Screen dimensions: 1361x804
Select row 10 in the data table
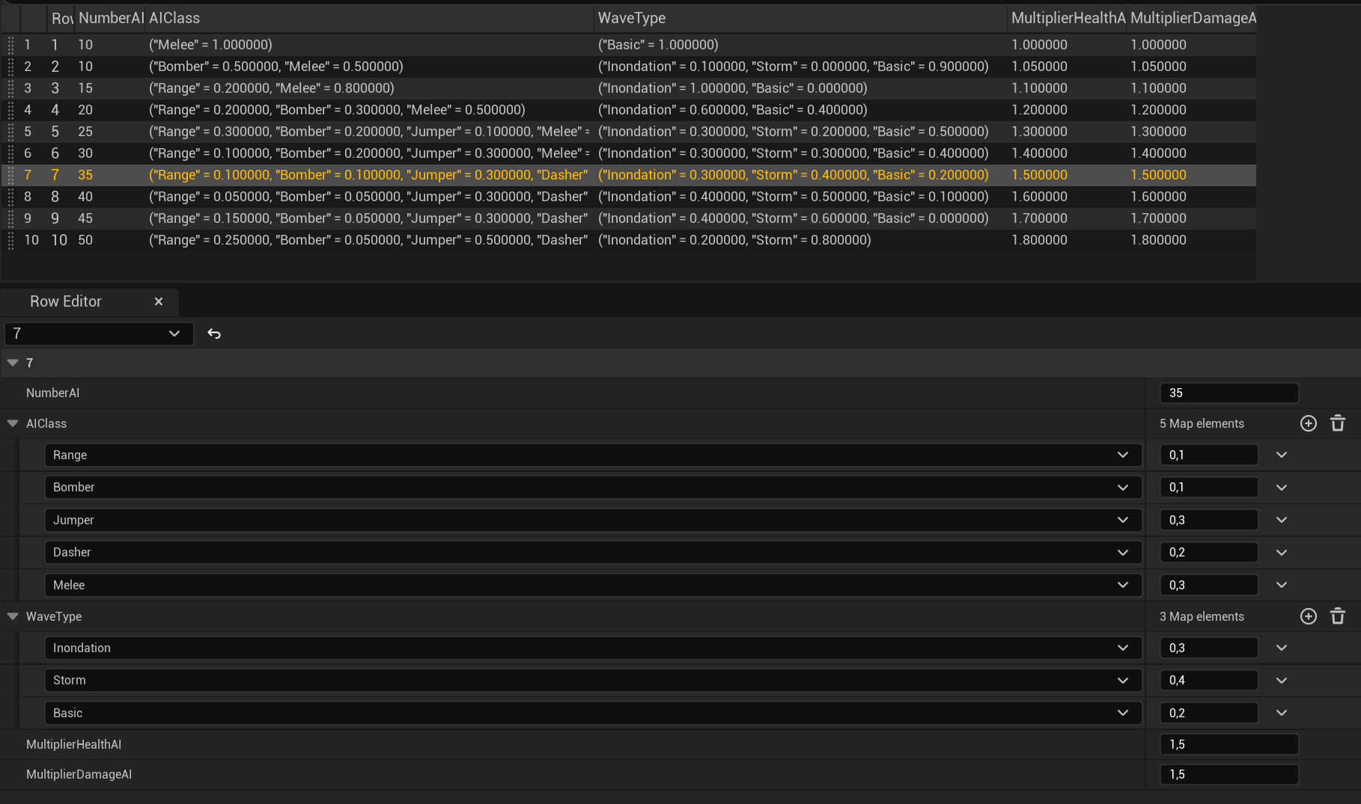point(628,240)
